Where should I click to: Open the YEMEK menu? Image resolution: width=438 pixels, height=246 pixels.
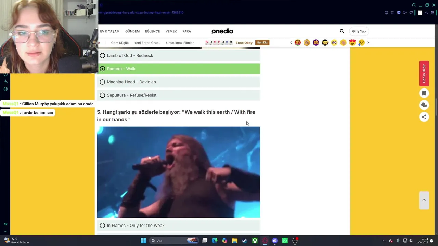point(171,31)
